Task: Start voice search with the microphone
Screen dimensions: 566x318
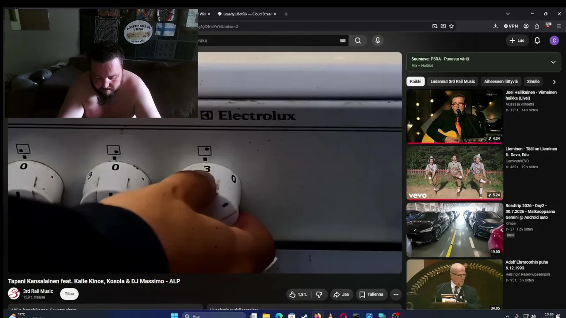Action: tap(378, 41)
